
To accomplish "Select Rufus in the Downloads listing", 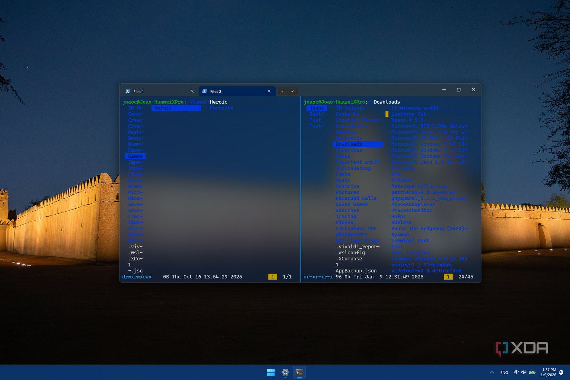I will [398, 217].
